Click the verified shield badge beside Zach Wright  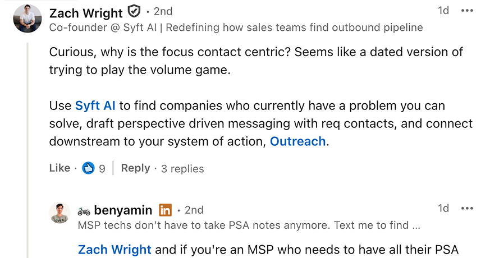[134, 12]
